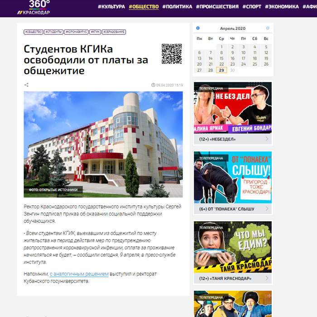Open the ОТ "ПОНАЕХА" СЛЫШУ thumbnail
Image resolution: width=317 pixels, height=317 pixels.
tap(233, 178)
